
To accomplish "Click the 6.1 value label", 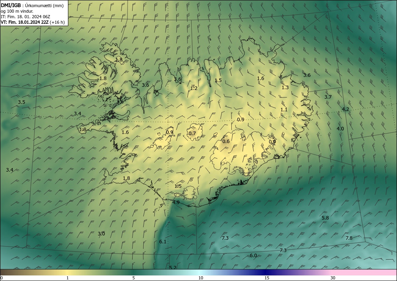I will [x=163, y=242].
